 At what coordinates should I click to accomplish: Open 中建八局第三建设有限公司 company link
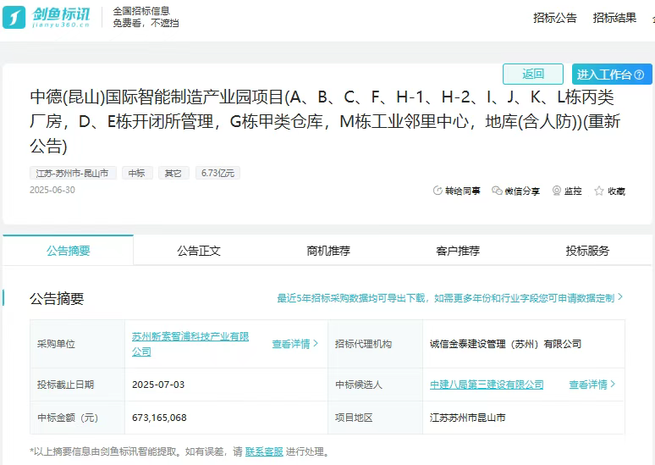[x=487, y=385]
